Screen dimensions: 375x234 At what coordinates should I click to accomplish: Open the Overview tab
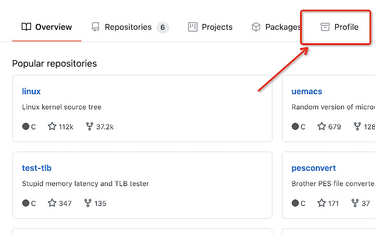47,27
